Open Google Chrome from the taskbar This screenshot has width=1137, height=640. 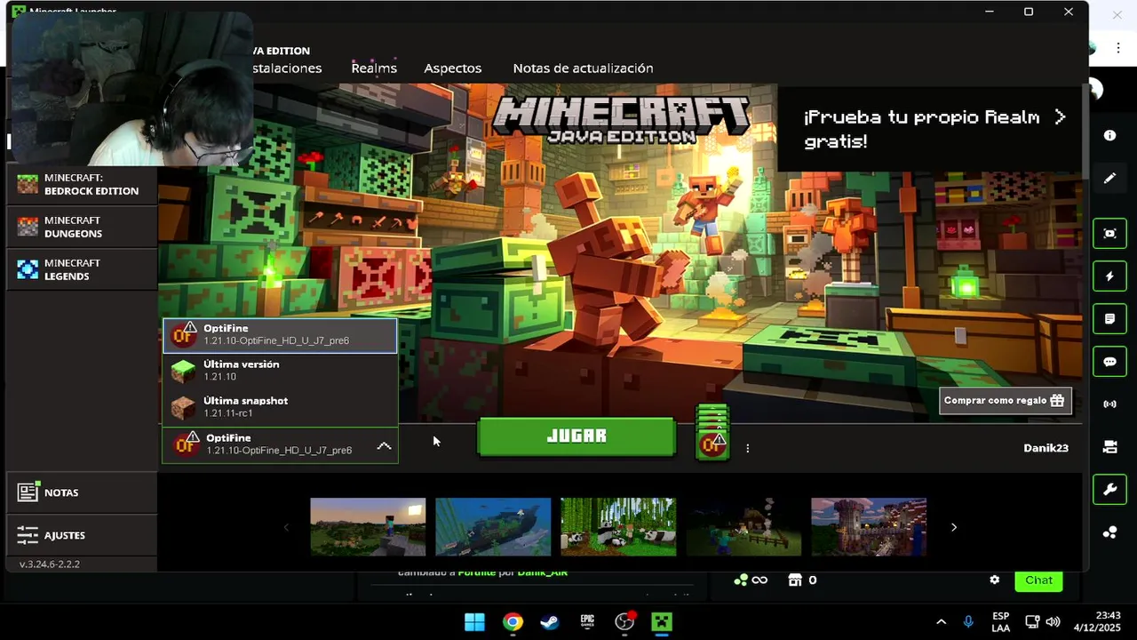513,622
